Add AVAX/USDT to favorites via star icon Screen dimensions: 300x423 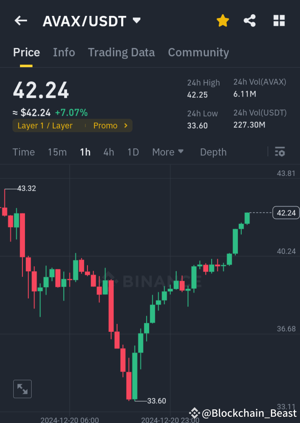click(222, 20)
